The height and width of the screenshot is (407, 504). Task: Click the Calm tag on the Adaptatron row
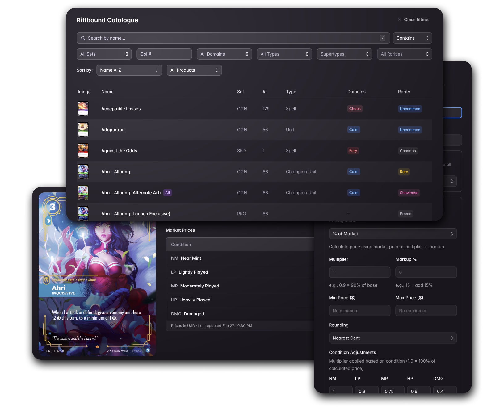[x=354, y=130]
